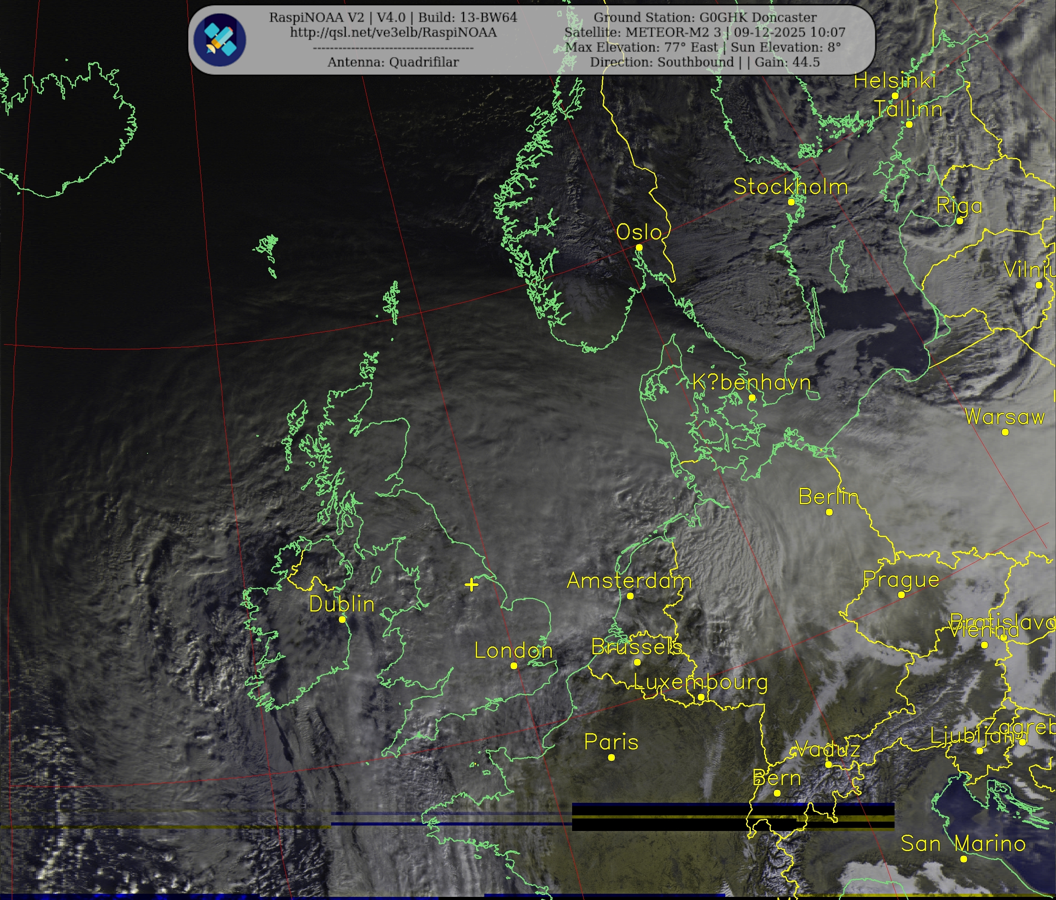Click the RaspiNOAA satellite logo icon
The width and height of the screenshot is (1056, 900).
(220, 40)
